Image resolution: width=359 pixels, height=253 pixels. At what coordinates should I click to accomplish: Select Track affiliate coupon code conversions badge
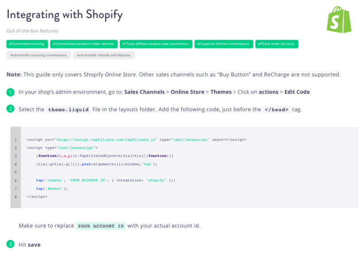(156, 44)
